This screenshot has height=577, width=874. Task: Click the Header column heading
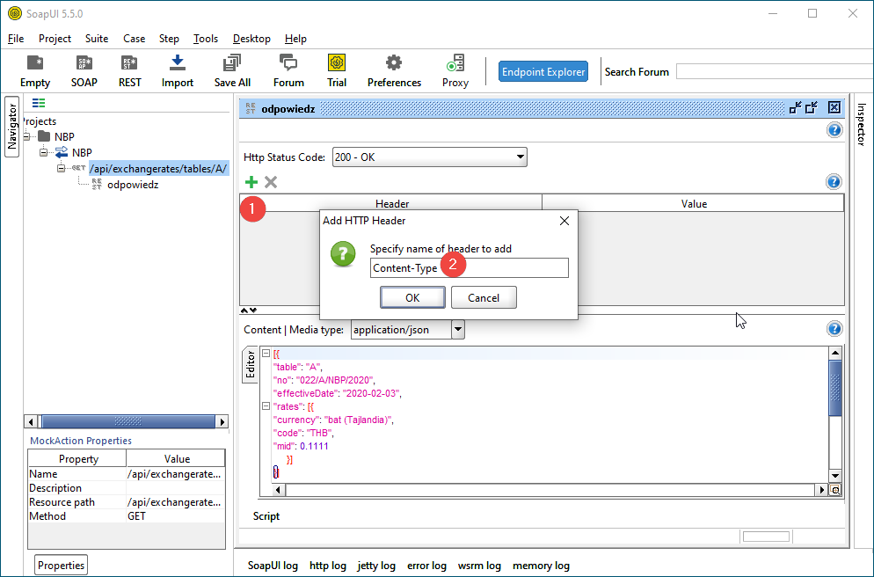pyautogui.click(x=392, y=203)
